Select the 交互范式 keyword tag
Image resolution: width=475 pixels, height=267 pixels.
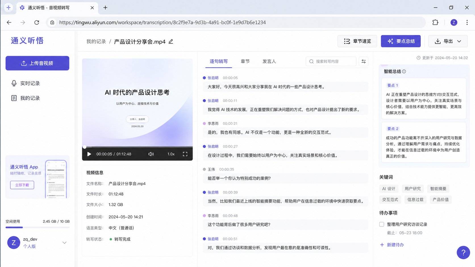click(x=390, y=199)
